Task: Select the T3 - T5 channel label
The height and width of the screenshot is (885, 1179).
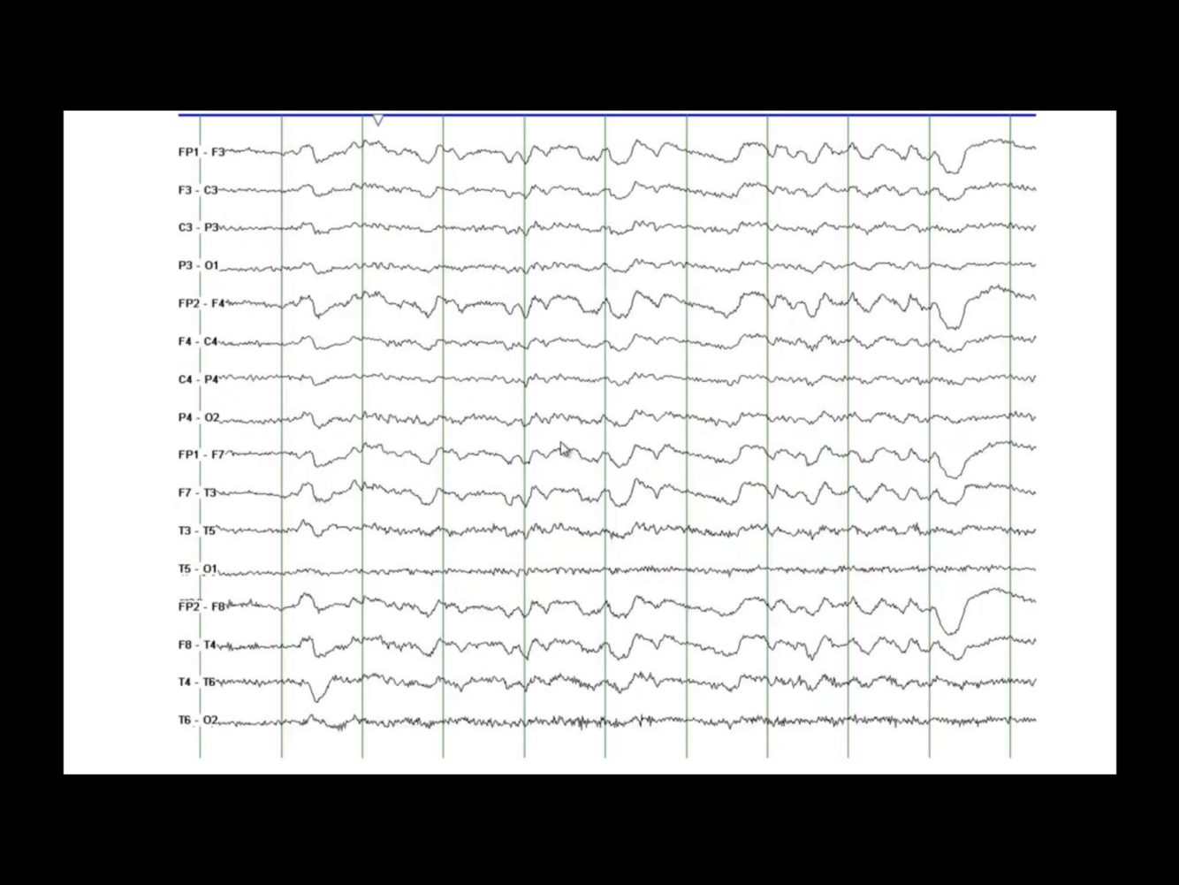Action: 197,530
